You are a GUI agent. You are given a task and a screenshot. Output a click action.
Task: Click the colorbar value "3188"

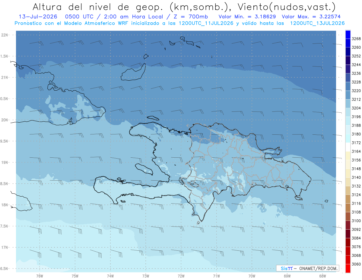[x=356, y=125]
